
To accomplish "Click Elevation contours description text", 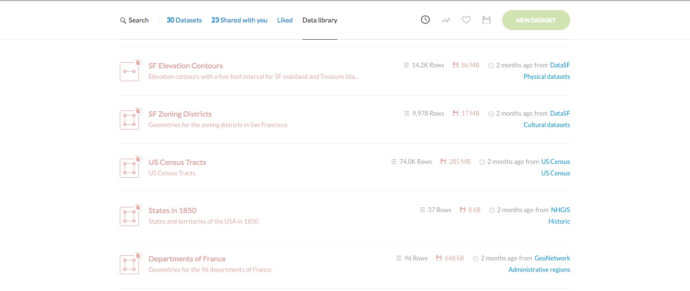I will coord(254,76).
